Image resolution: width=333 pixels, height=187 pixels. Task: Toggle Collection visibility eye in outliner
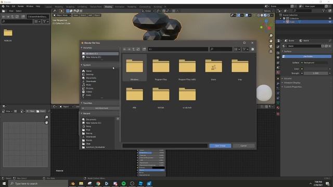330,19
